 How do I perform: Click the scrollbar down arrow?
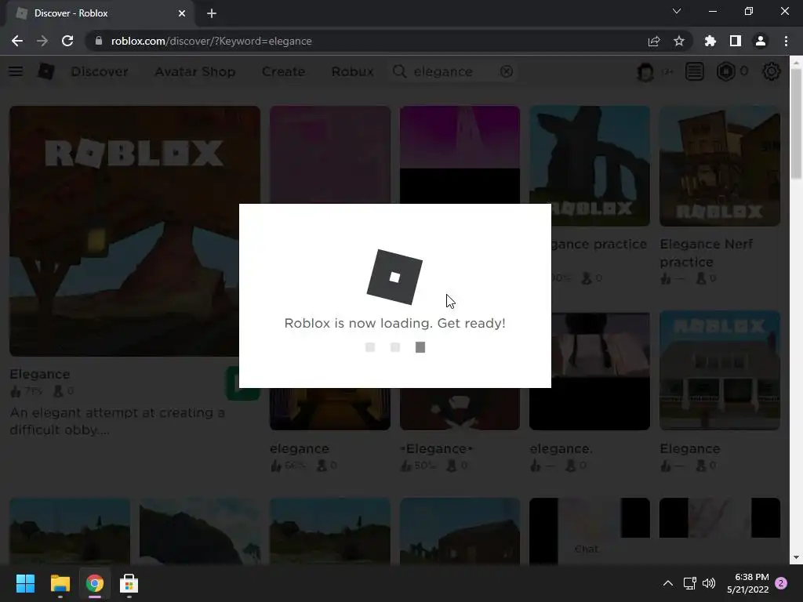[796, 558]
